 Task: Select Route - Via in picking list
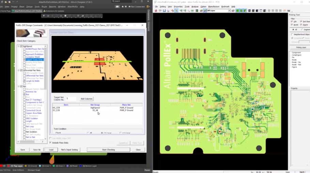pyautogui.click(x=296, y=62)
